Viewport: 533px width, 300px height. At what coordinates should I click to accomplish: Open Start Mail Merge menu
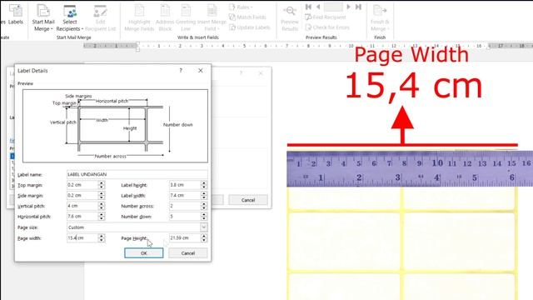pyautogui.click(x=43, y=17)
